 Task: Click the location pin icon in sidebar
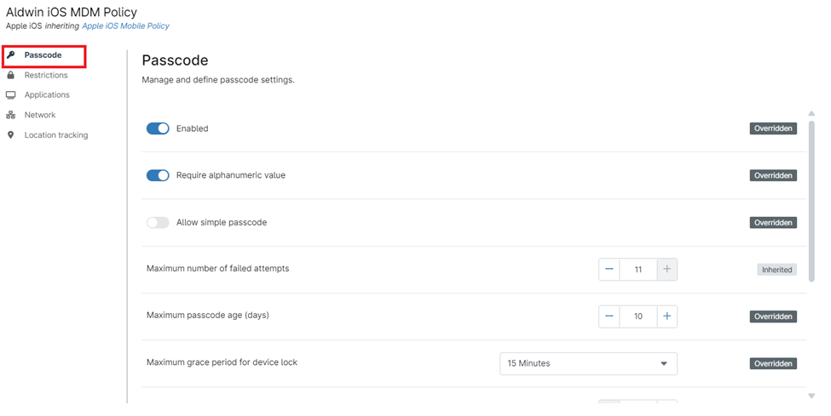click(x=11, y=135)
